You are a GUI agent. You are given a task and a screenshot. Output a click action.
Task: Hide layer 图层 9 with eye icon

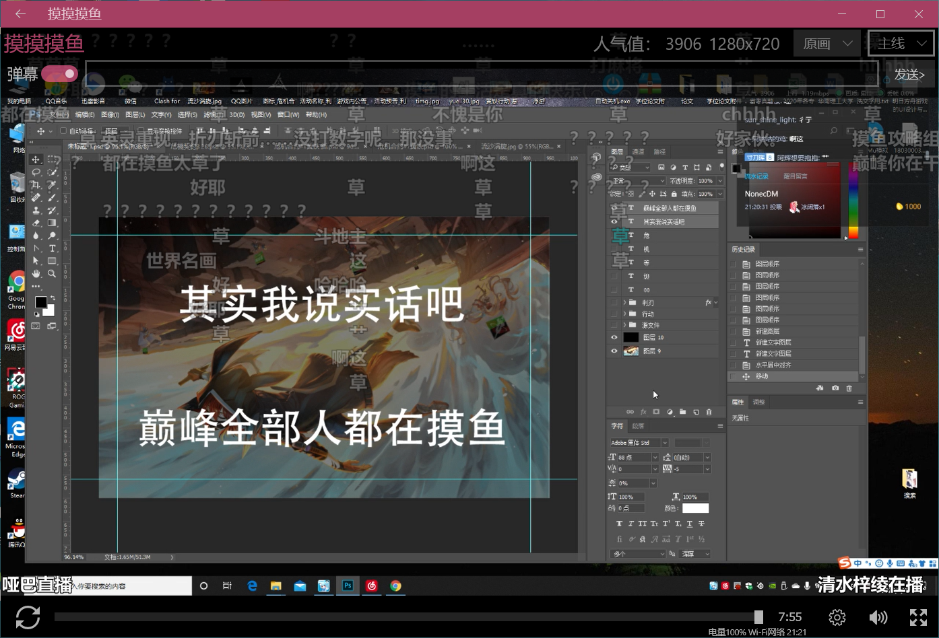click(x=614, y=351)
